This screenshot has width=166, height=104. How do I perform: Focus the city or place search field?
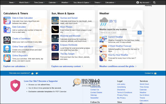point(118,33)
